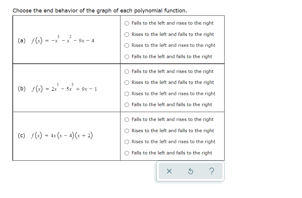Select 'Falls to the left and falls to the right' for part (b)
The image size is (302, 198).
[127, 104]
